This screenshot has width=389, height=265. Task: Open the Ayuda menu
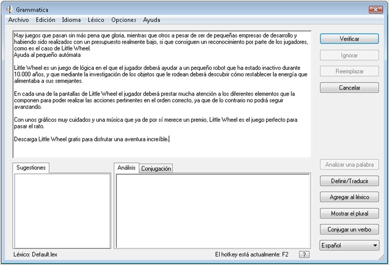[151, 20]
